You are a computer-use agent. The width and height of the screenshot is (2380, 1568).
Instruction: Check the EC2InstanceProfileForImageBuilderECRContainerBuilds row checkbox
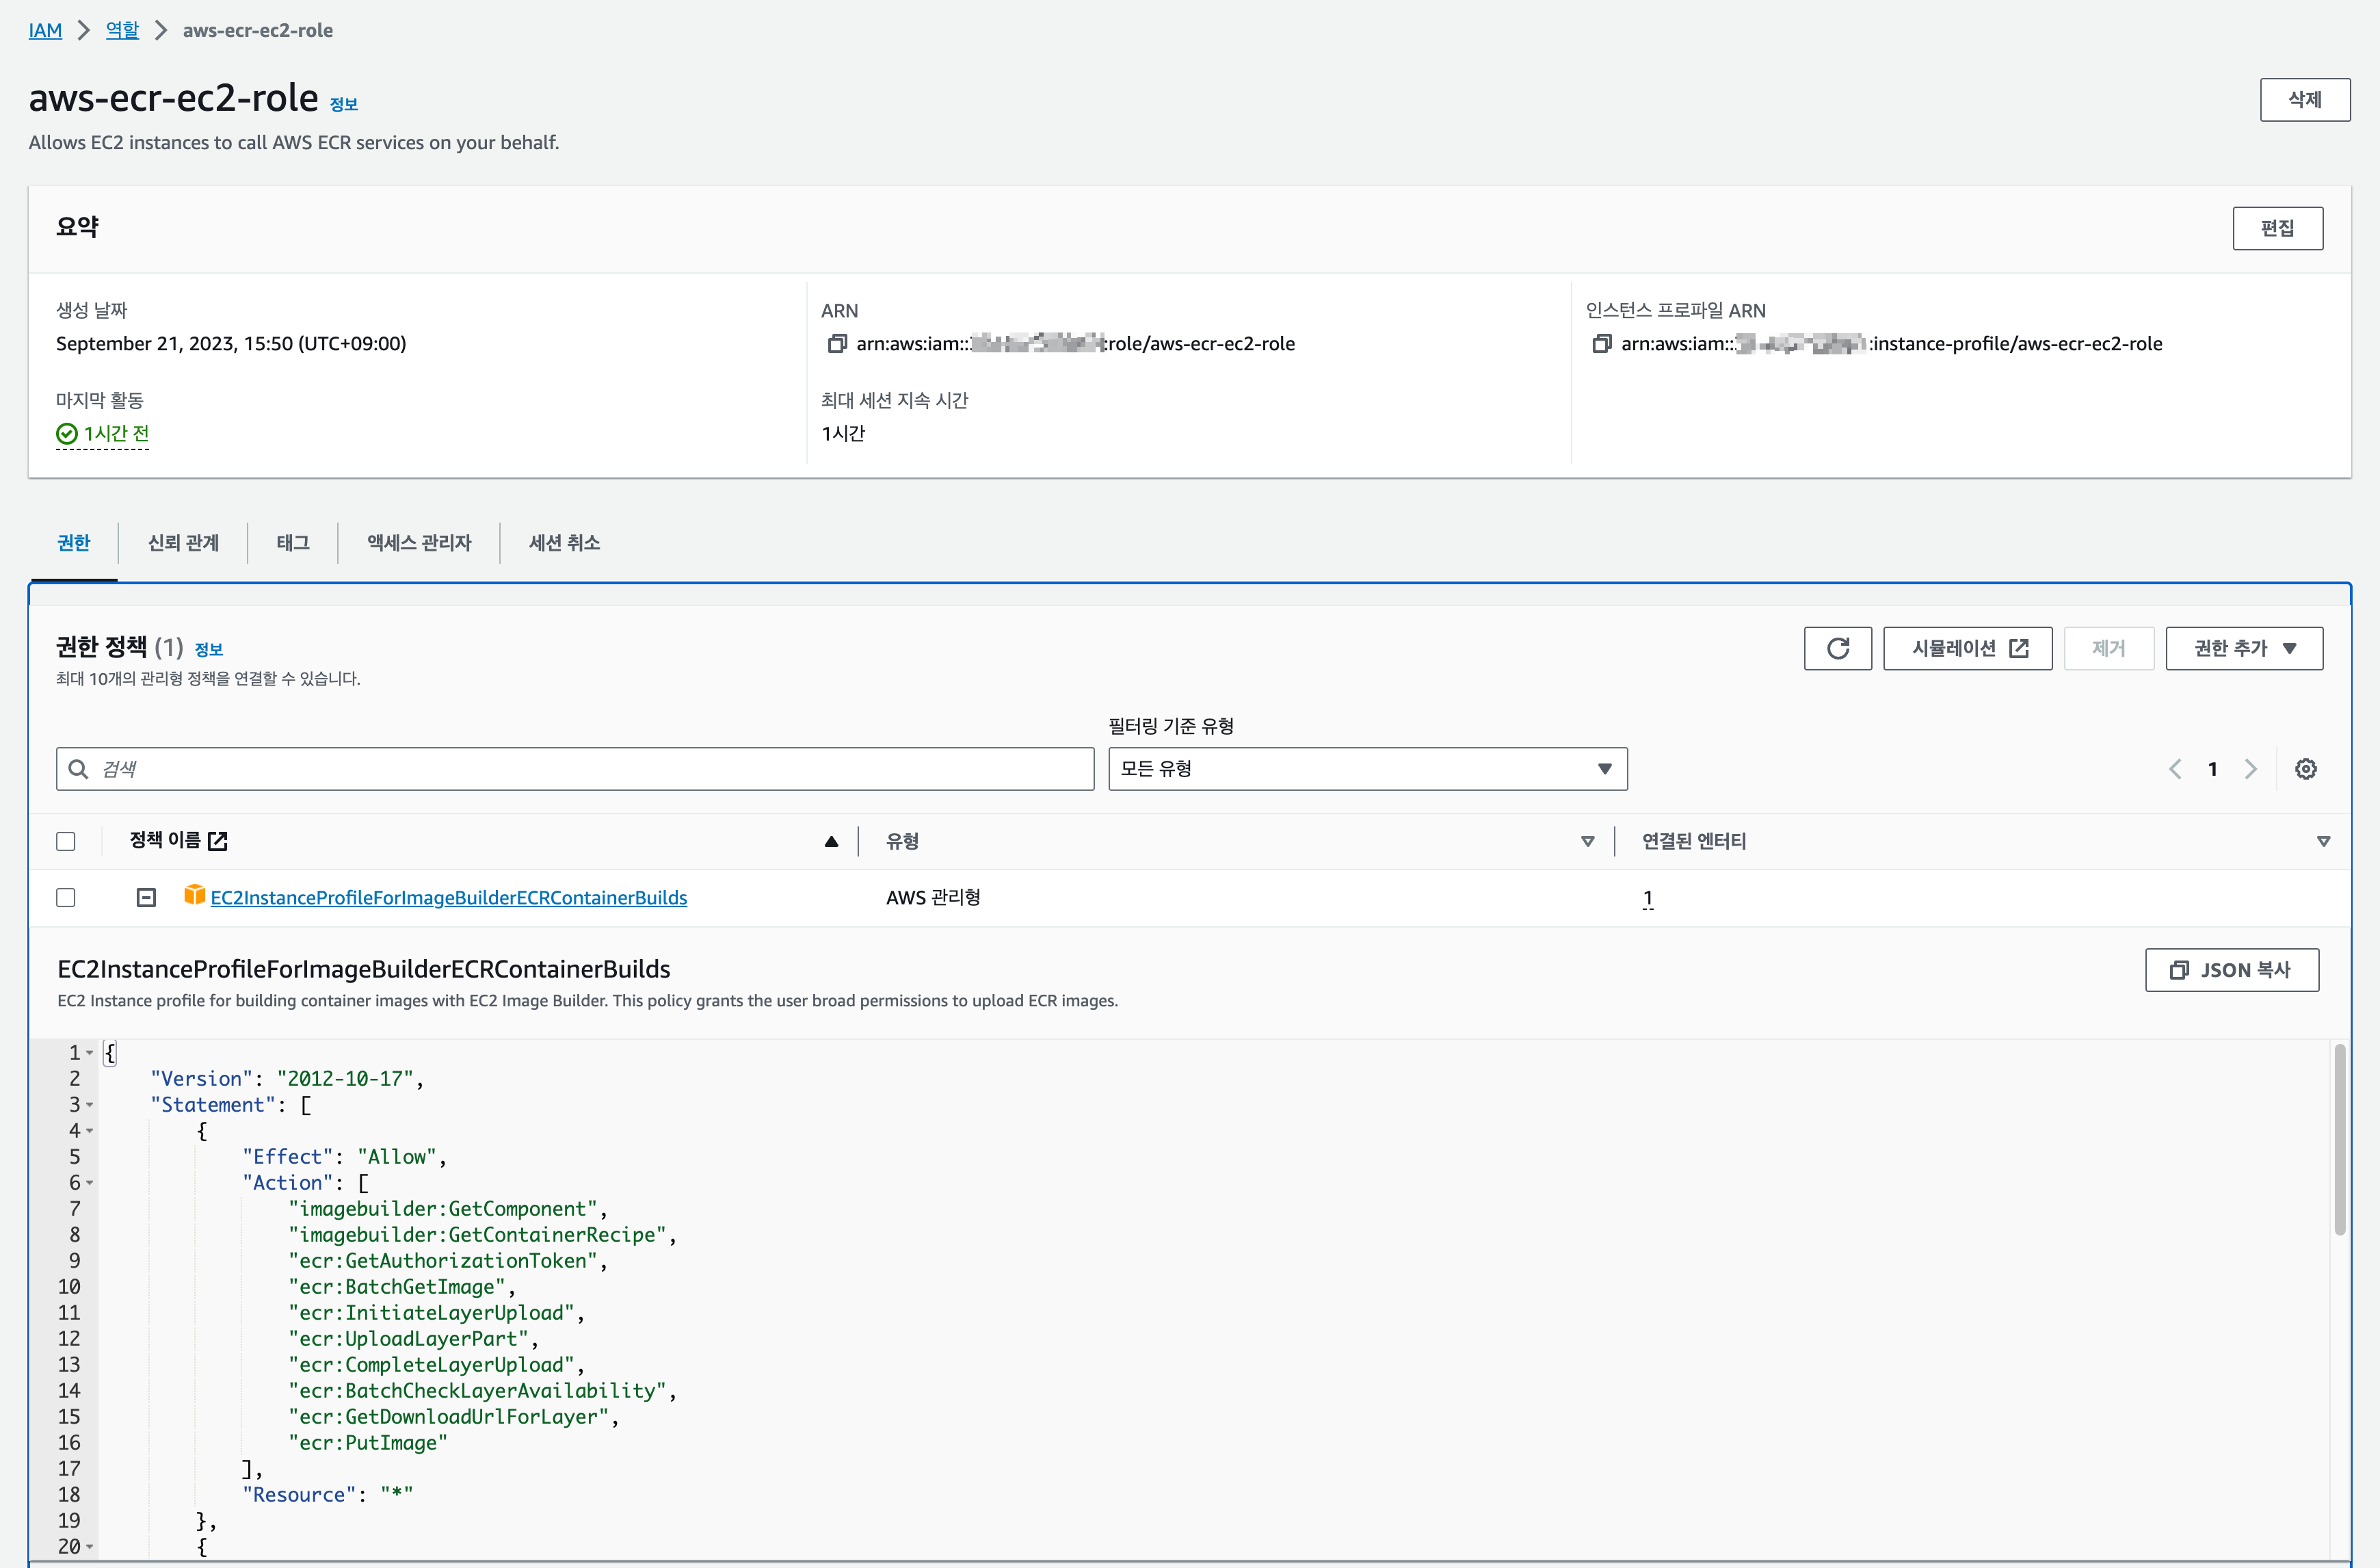click(x=66, y=898)
